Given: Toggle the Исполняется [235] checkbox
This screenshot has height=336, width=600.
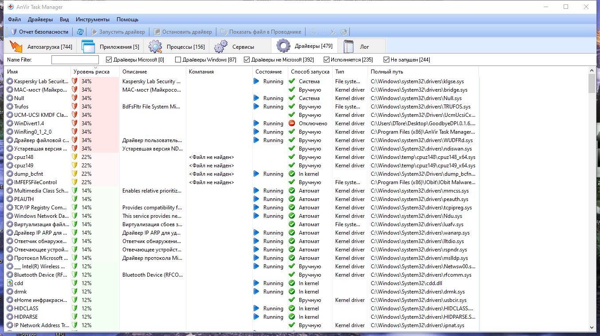Looking at the screenshot, I should [326, 60].
